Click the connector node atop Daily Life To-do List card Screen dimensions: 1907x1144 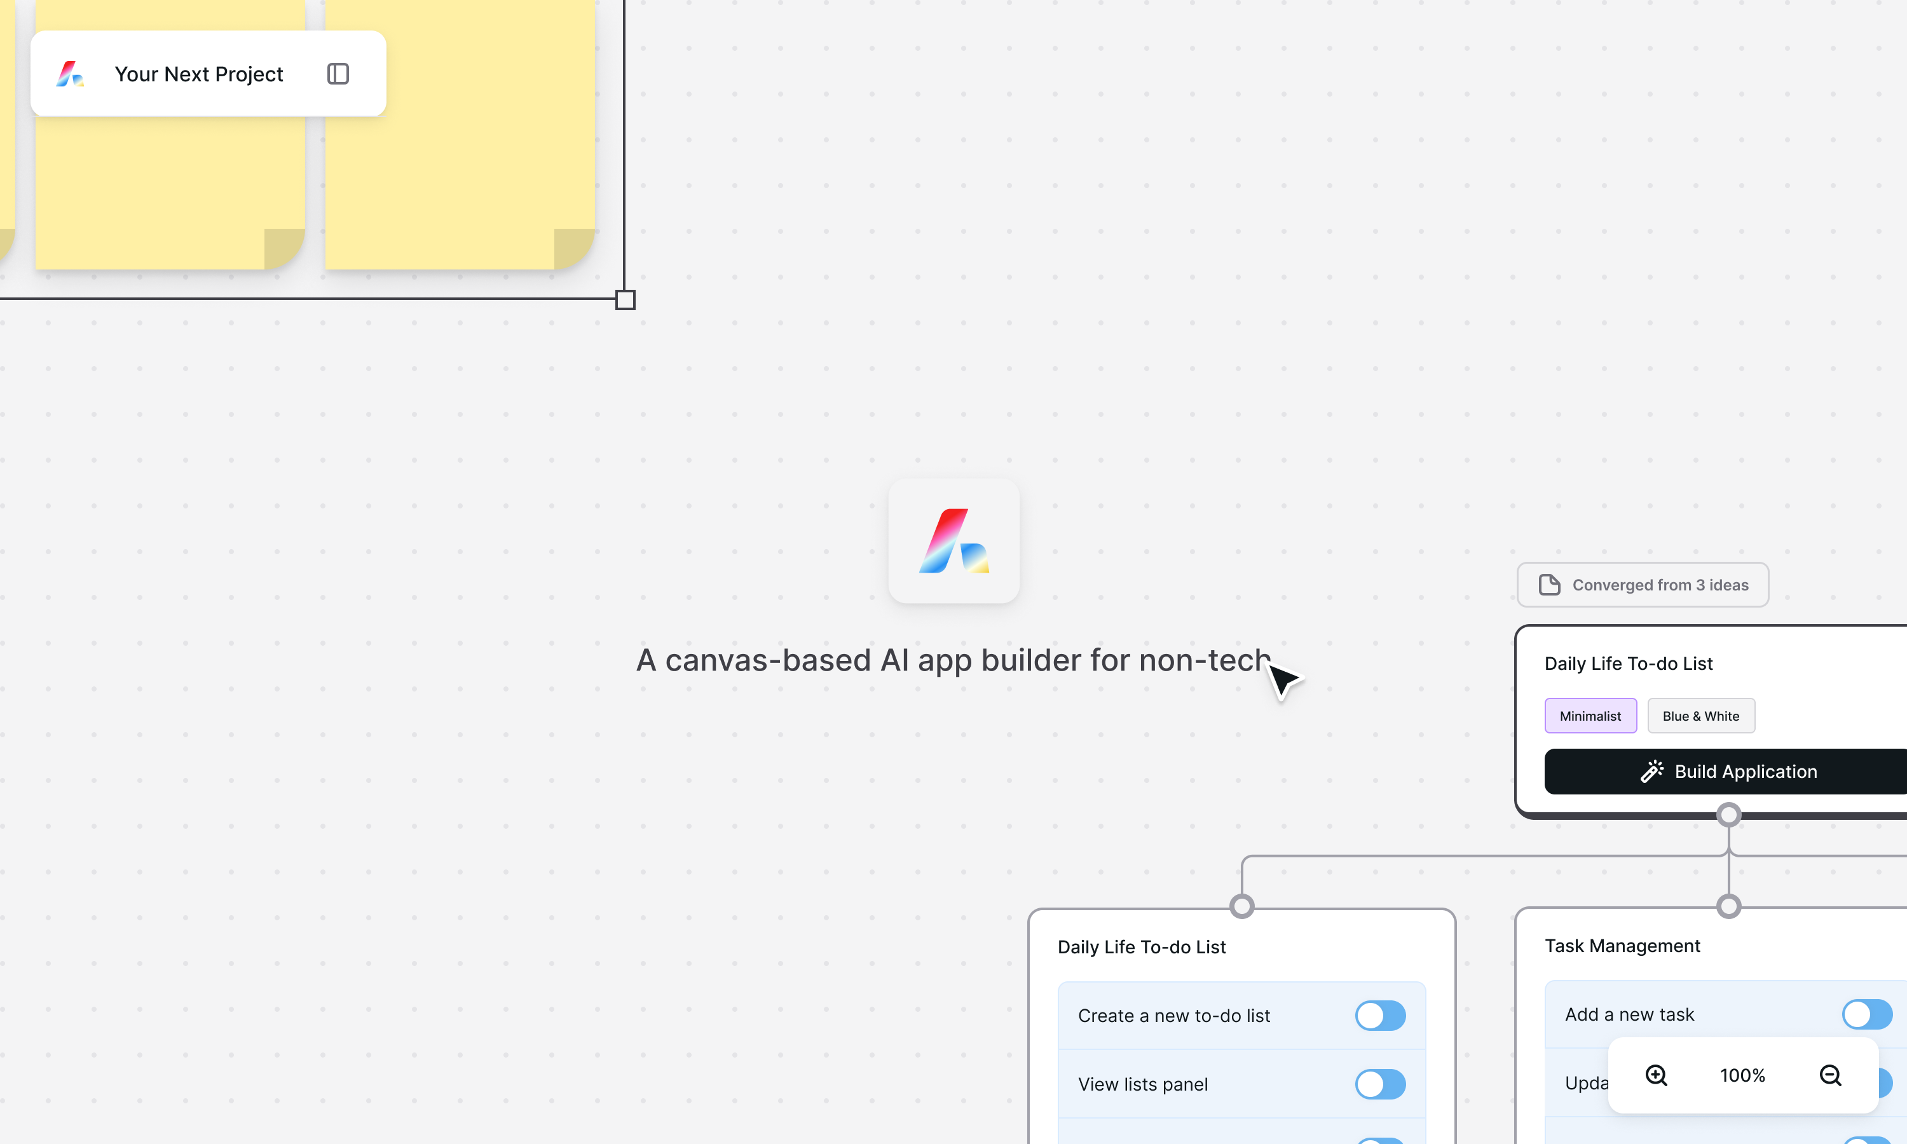tap(1242, 906)
